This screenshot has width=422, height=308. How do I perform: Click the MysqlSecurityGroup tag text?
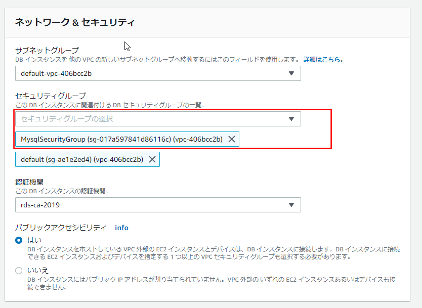point(121,139)
